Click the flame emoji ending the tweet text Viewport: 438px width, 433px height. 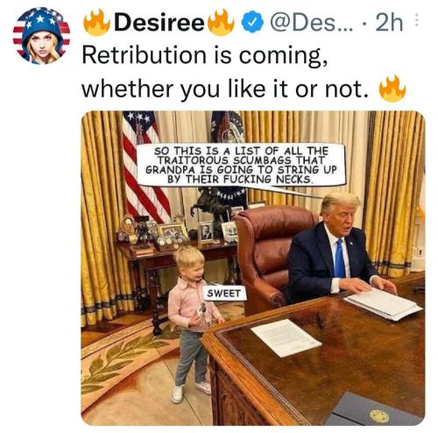tap(392, 89)
